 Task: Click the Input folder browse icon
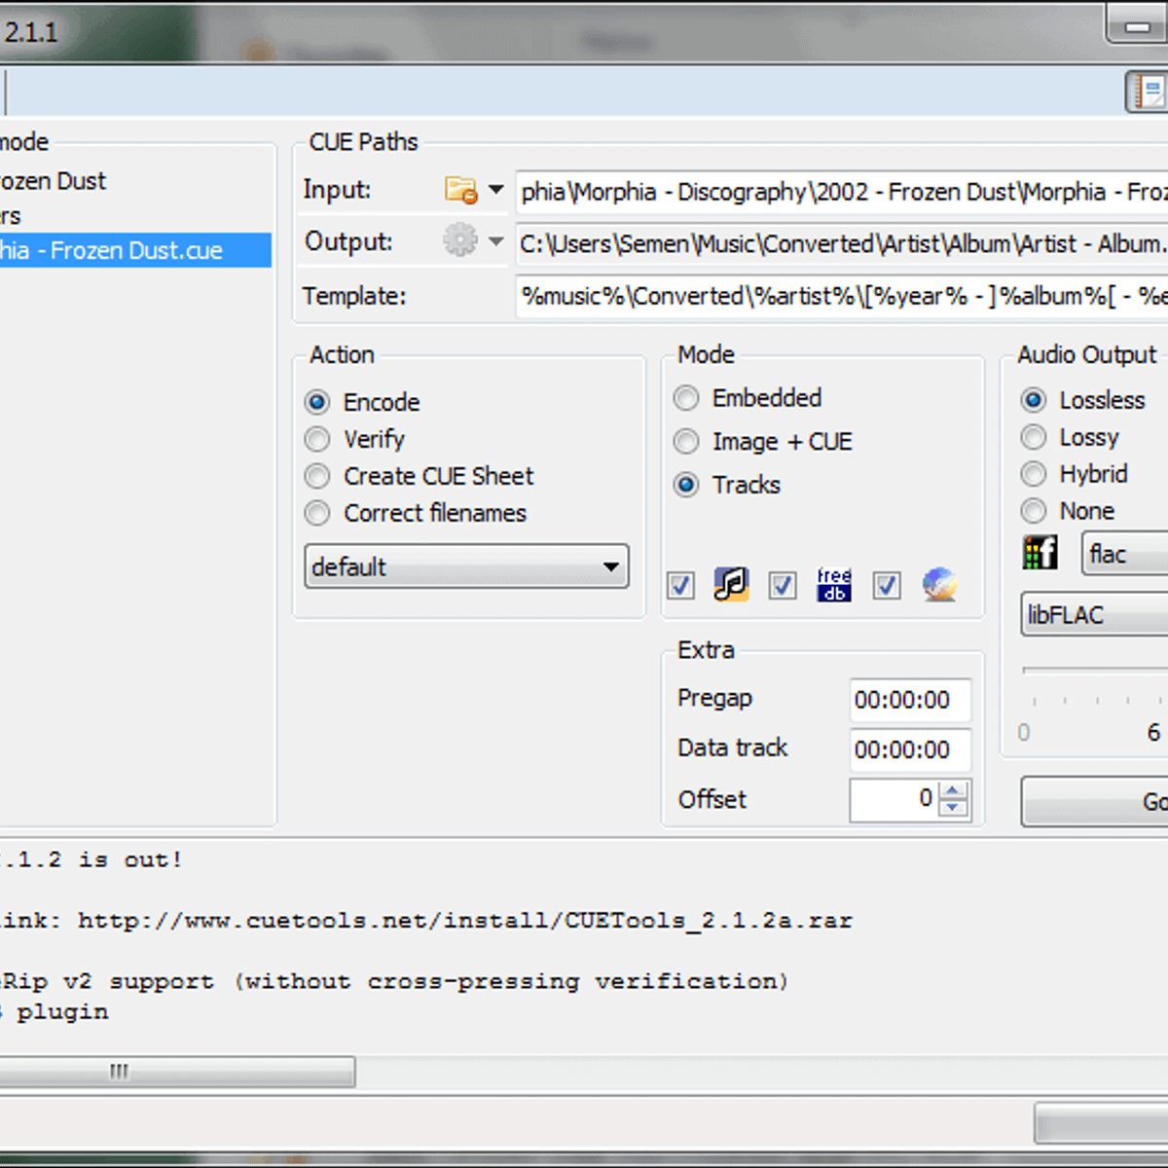pos(460,190)
